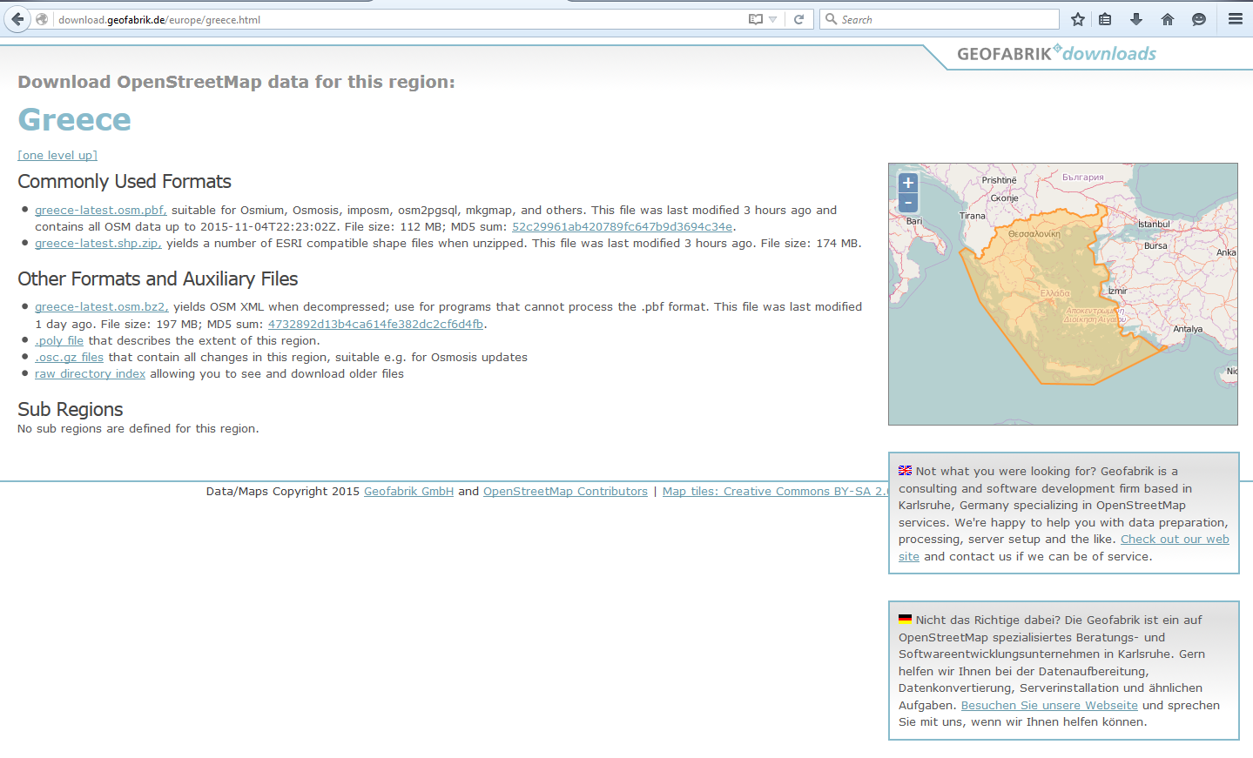Visit the Geofabrik GmbH link
The image size is (1253, 758).
pyautogui.click(x=408, y=491)
